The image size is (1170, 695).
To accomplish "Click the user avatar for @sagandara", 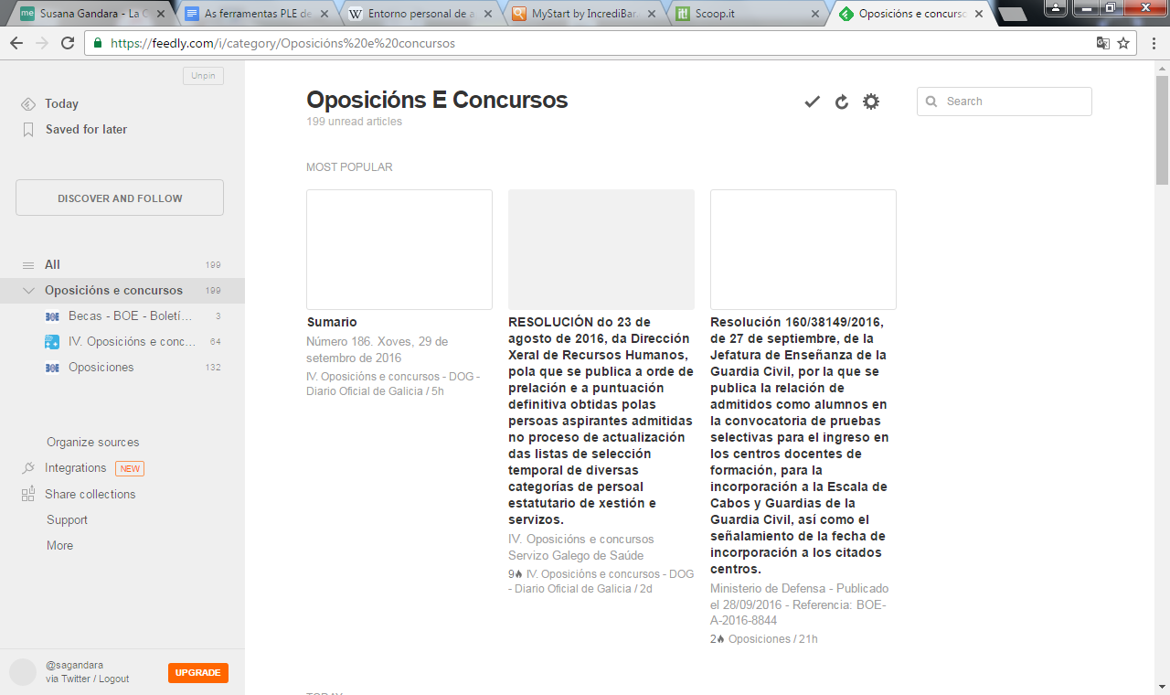I will click(x=23, y=672).
